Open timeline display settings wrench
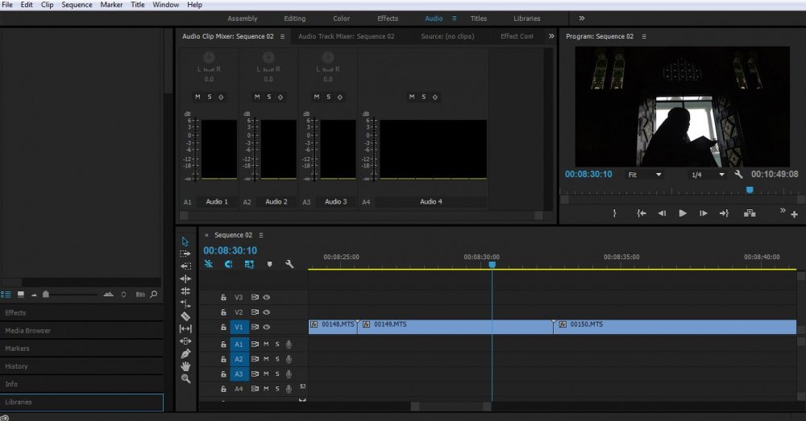The height and width of the screenshot is (421, 806). [x=289, y=264]
